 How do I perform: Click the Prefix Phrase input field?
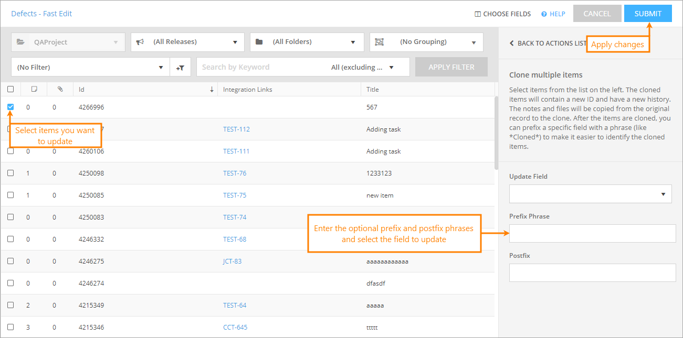pyautogui.click(x=592, y=233)
